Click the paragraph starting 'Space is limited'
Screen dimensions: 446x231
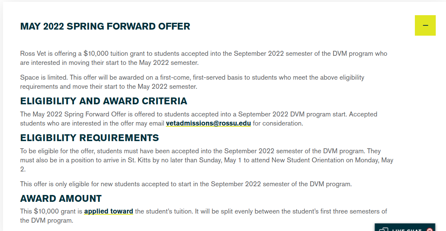coord(192,82)
